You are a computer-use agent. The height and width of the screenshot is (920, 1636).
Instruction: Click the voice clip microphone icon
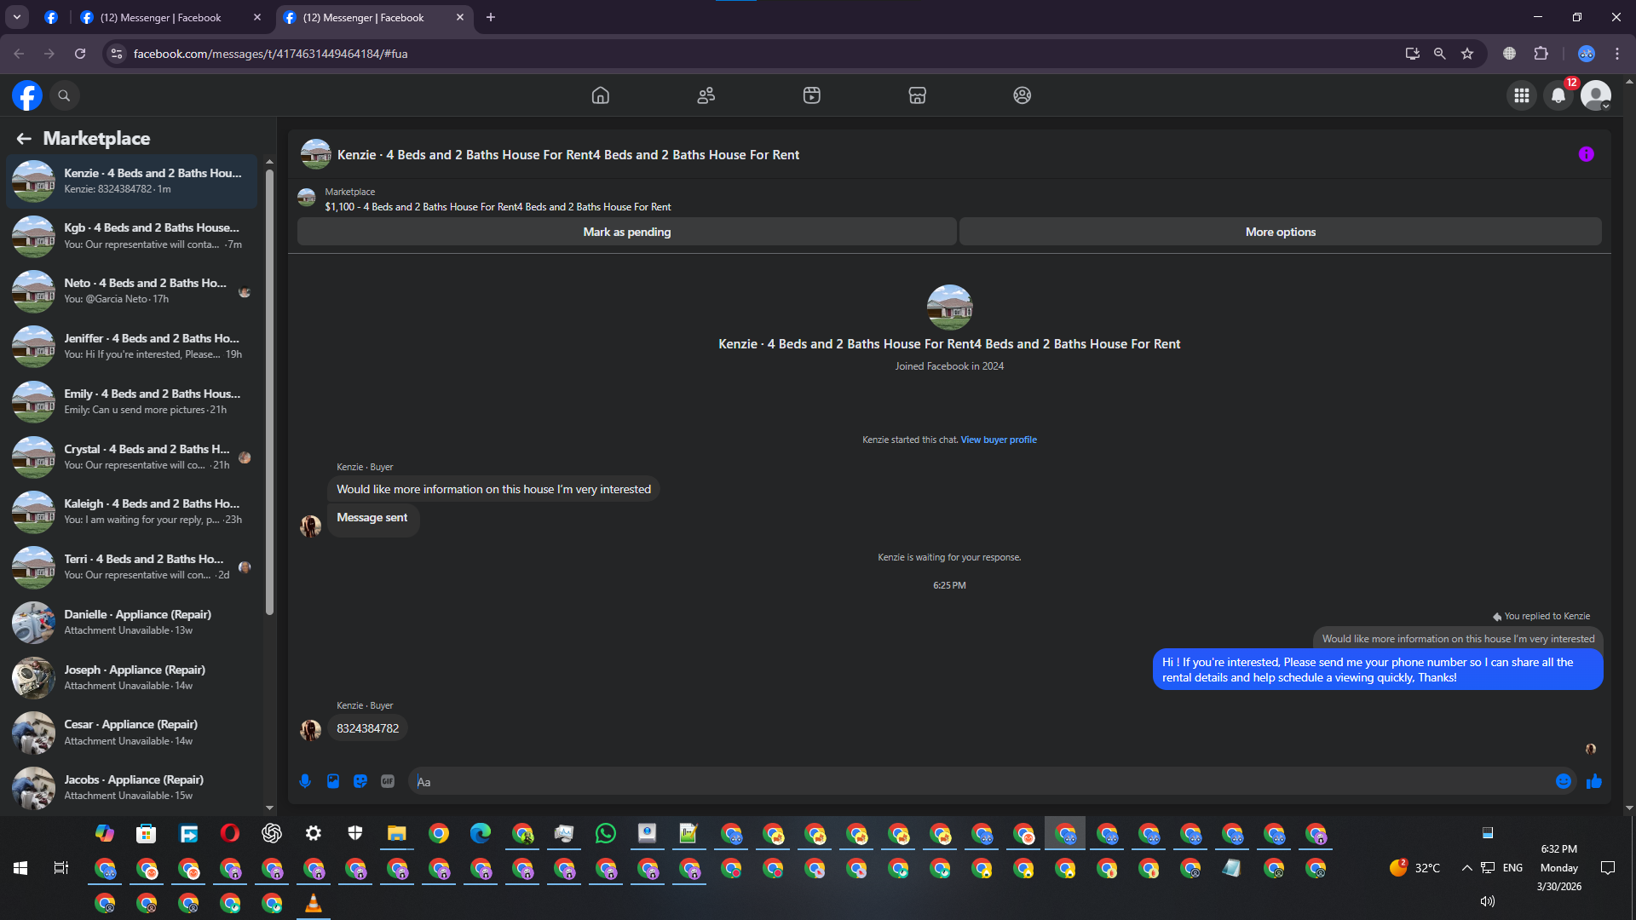(305, 781)
